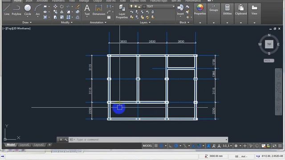The height and width of the screenshot is (160, 285).
Task: Toggle object snap tracking in status bar
Action: pyautogui.click(x=194, y=146)
